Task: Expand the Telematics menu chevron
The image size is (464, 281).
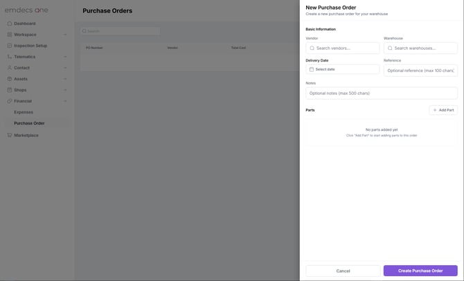Action: (65, 57)
